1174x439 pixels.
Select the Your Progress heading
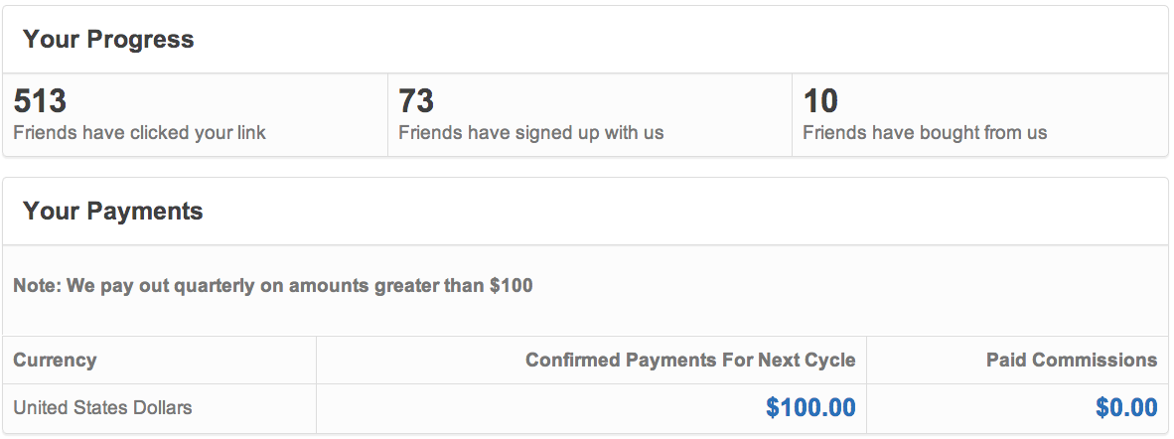[108, 39]
